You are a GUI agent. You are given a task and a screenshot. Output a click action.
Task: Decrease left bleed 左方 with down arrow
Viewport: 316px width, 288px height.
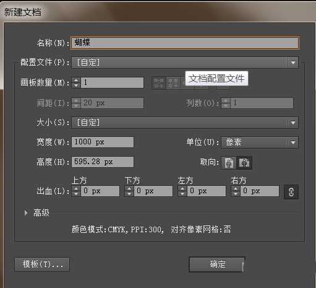[x=182, y=193]
